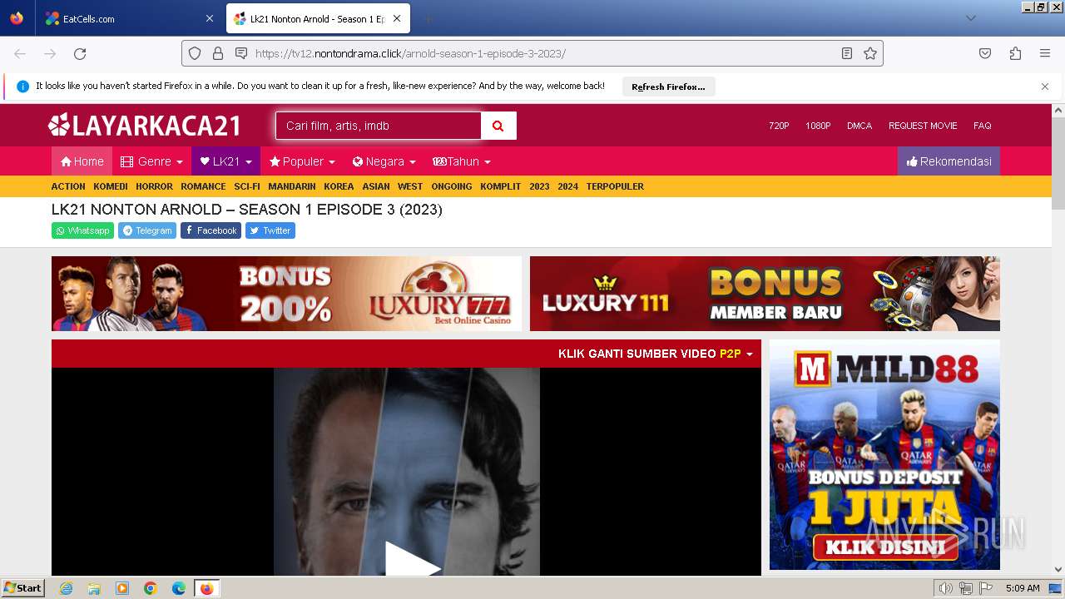Select the SCI-FI category

(x=247, y=186)
